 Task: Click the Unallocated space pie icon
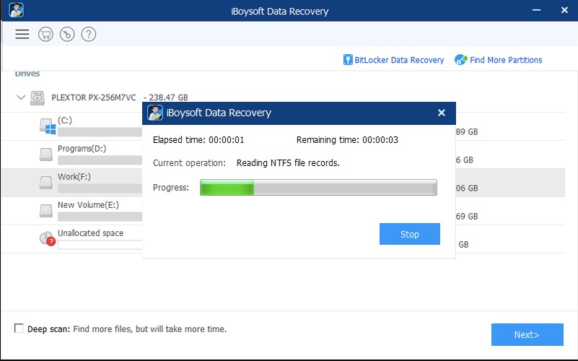point(47,239)
